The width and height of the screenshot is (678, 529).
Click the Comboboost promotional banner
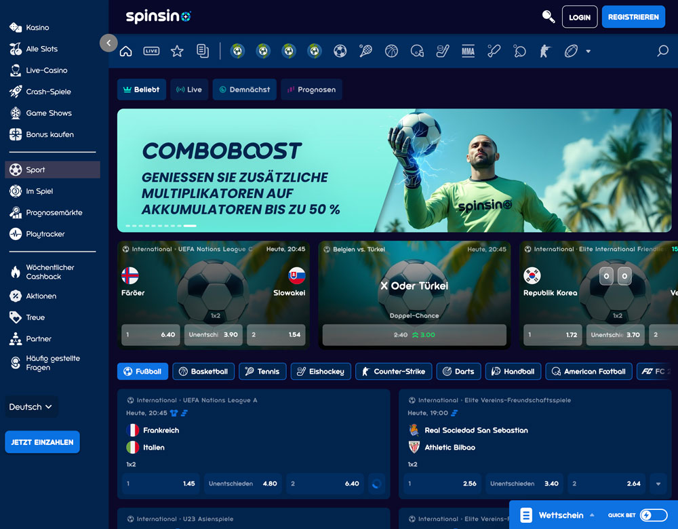point(394,170)
